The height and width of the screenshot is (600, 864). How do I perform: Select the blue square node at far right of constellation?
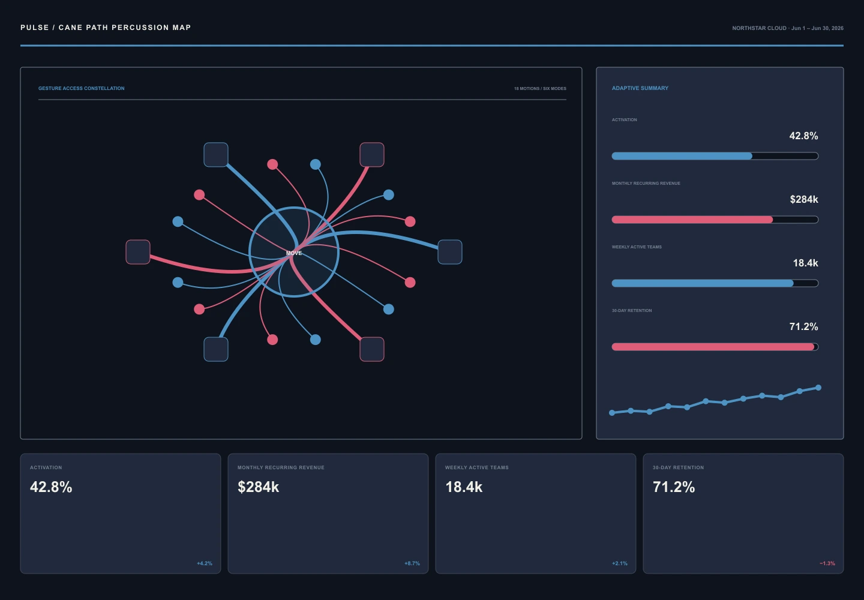[x=450, y=252]
